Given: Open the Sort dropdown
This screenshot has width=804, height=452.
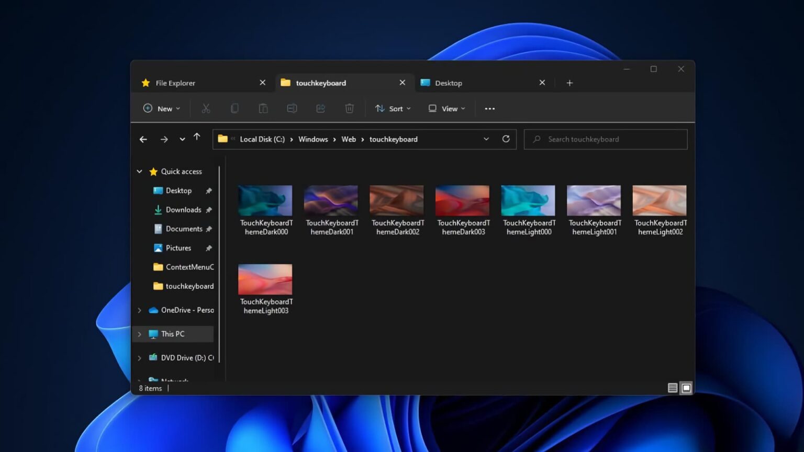Looking at the screenshot, I should pos(392,108).
